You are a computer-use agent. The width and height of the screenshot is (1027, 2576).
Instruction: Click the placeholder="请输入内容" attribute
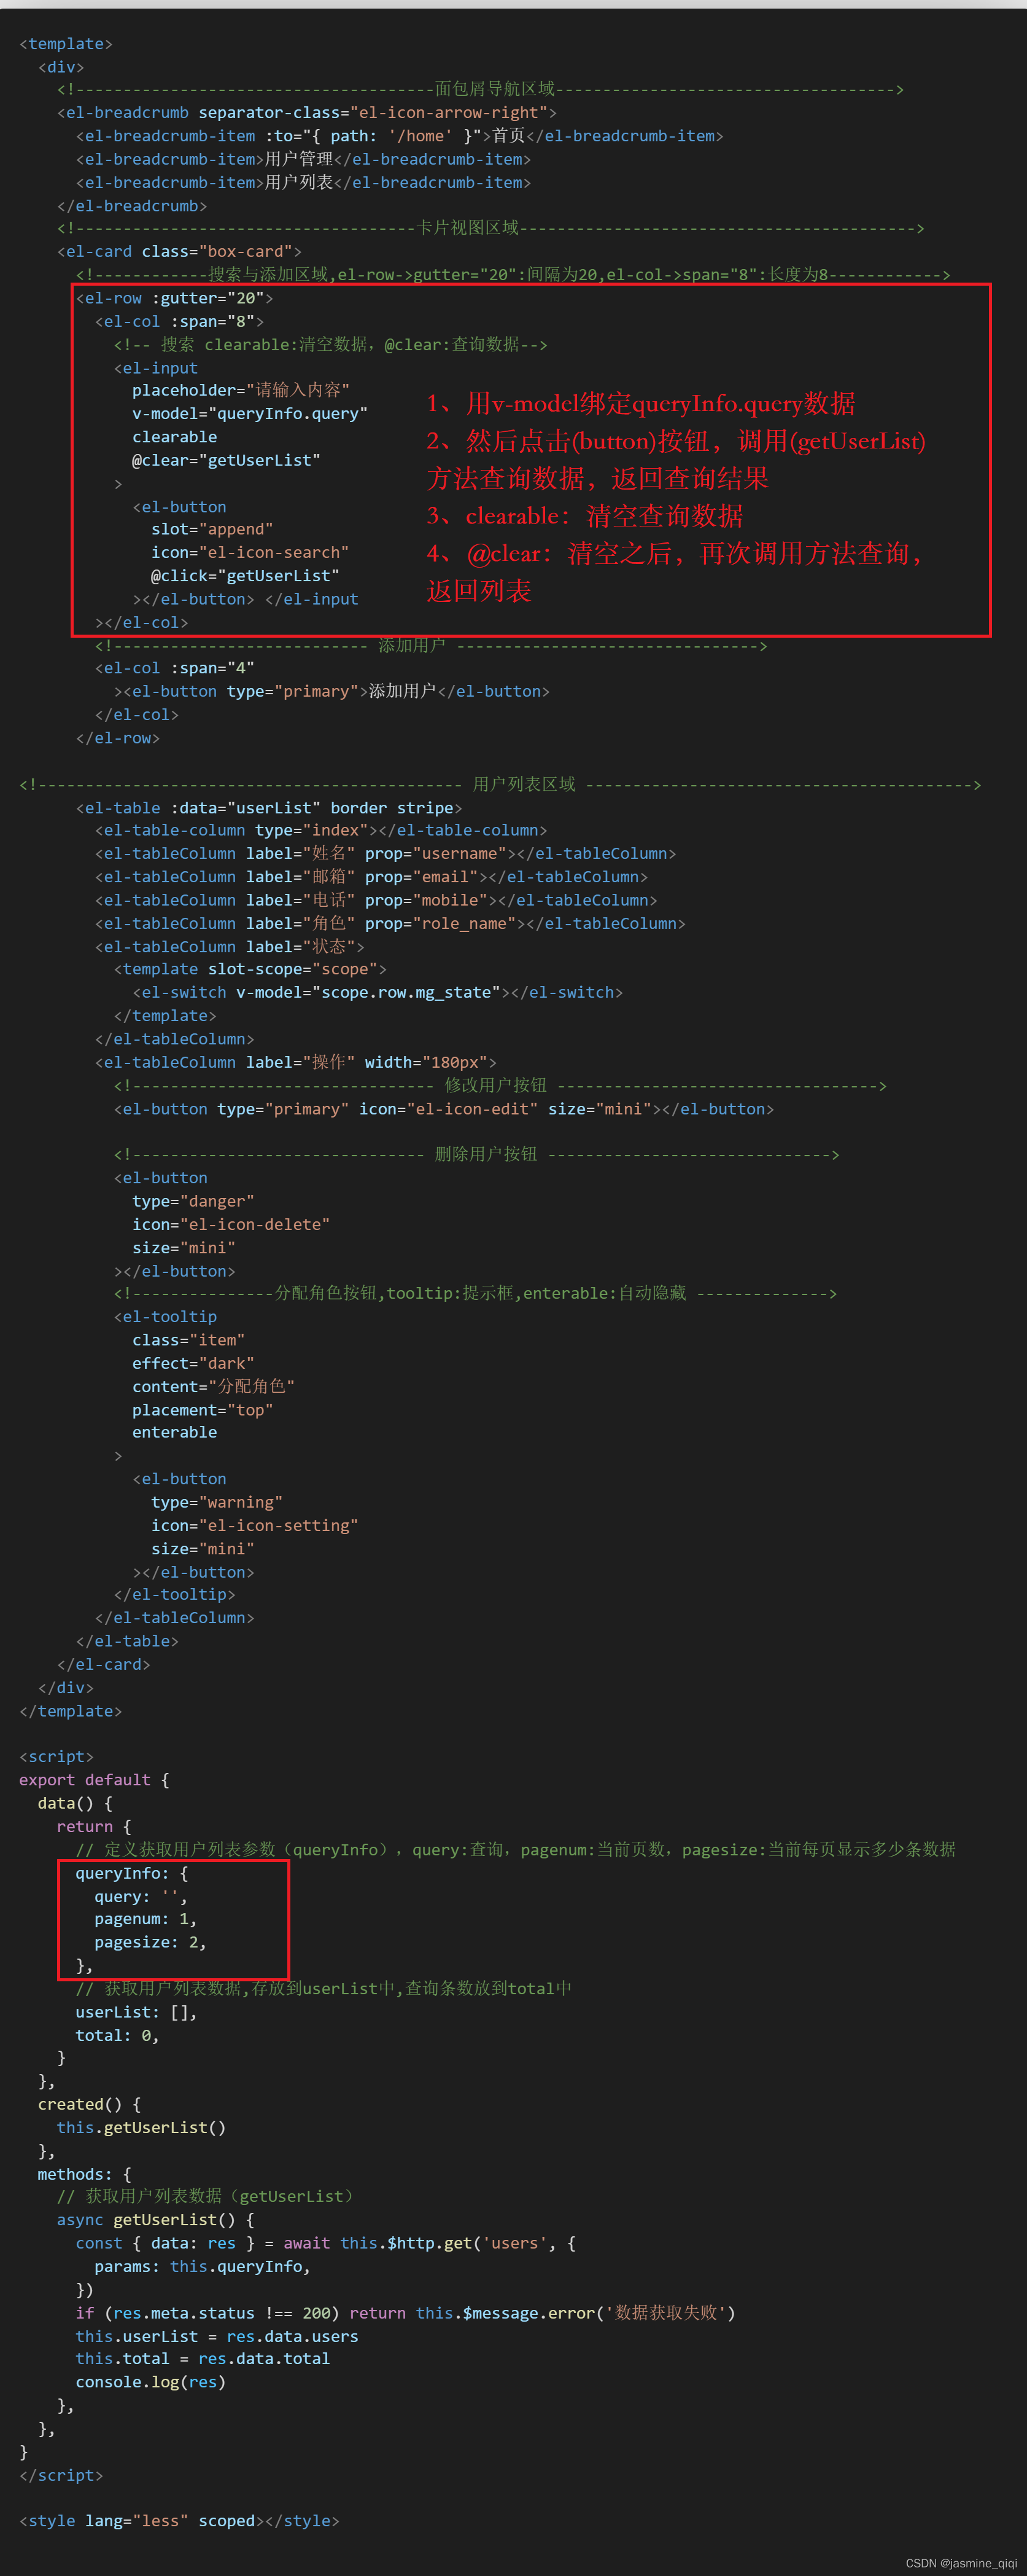pos(241,391)
